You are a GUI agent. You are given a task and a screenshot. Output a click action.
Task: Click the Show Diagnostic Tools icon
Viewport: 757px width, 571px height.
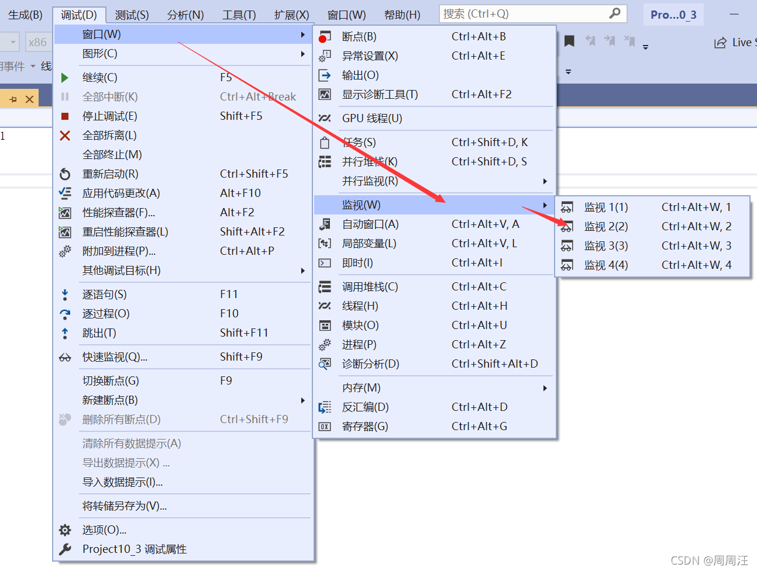325,95
